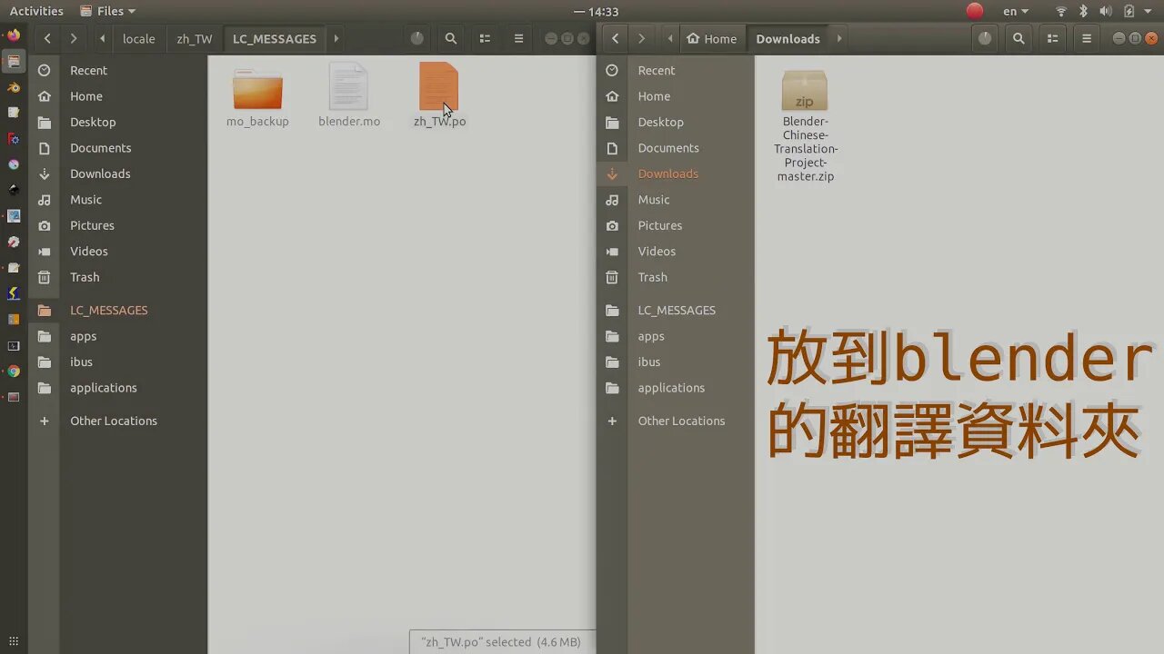Screen dimensions: 1164x654
Task: Expand left path bar with right arrow
Action: (x=336, y=39)
